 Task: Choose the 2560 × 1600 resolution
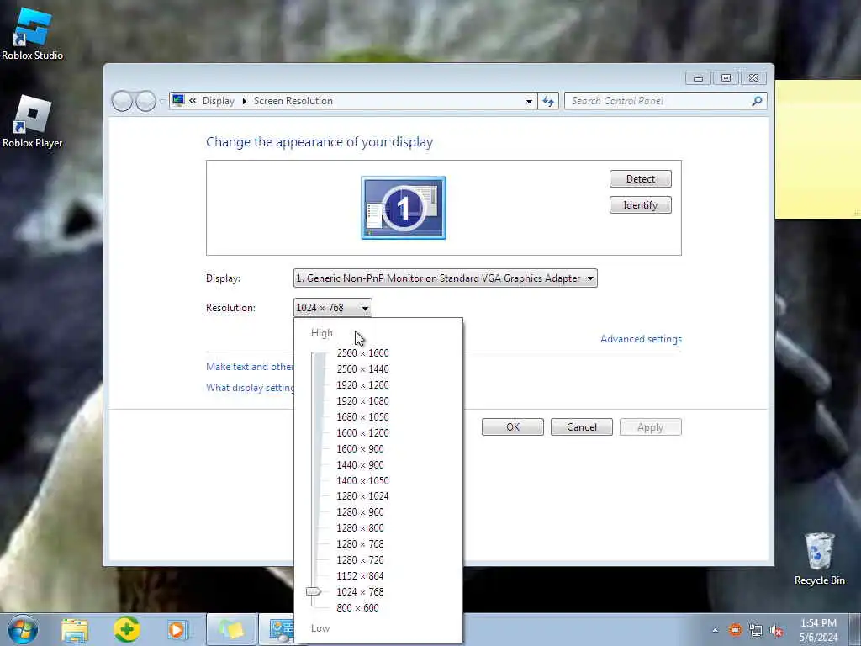362,353
